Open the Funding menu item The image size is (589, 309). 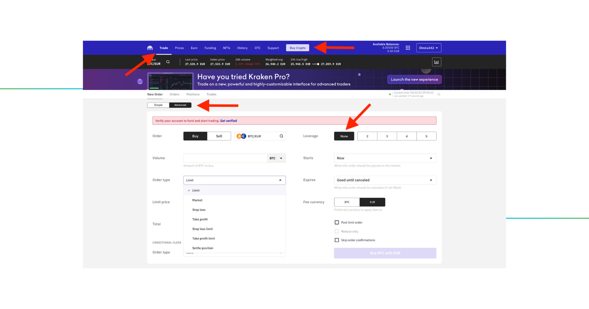coord(210,48)
